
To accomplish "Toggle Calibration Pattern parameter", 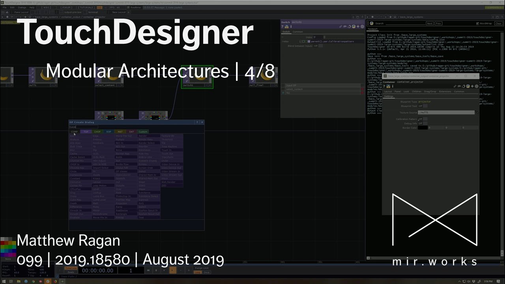I will coord(425,119).
